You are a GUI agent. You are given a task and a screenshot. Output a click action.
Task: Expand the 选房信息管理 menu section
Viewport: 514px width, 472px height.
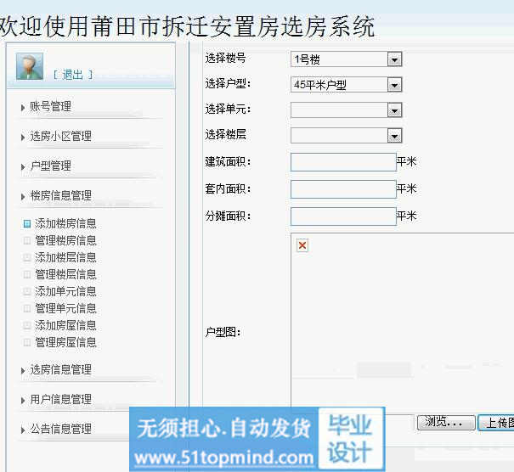click(60, 370)
